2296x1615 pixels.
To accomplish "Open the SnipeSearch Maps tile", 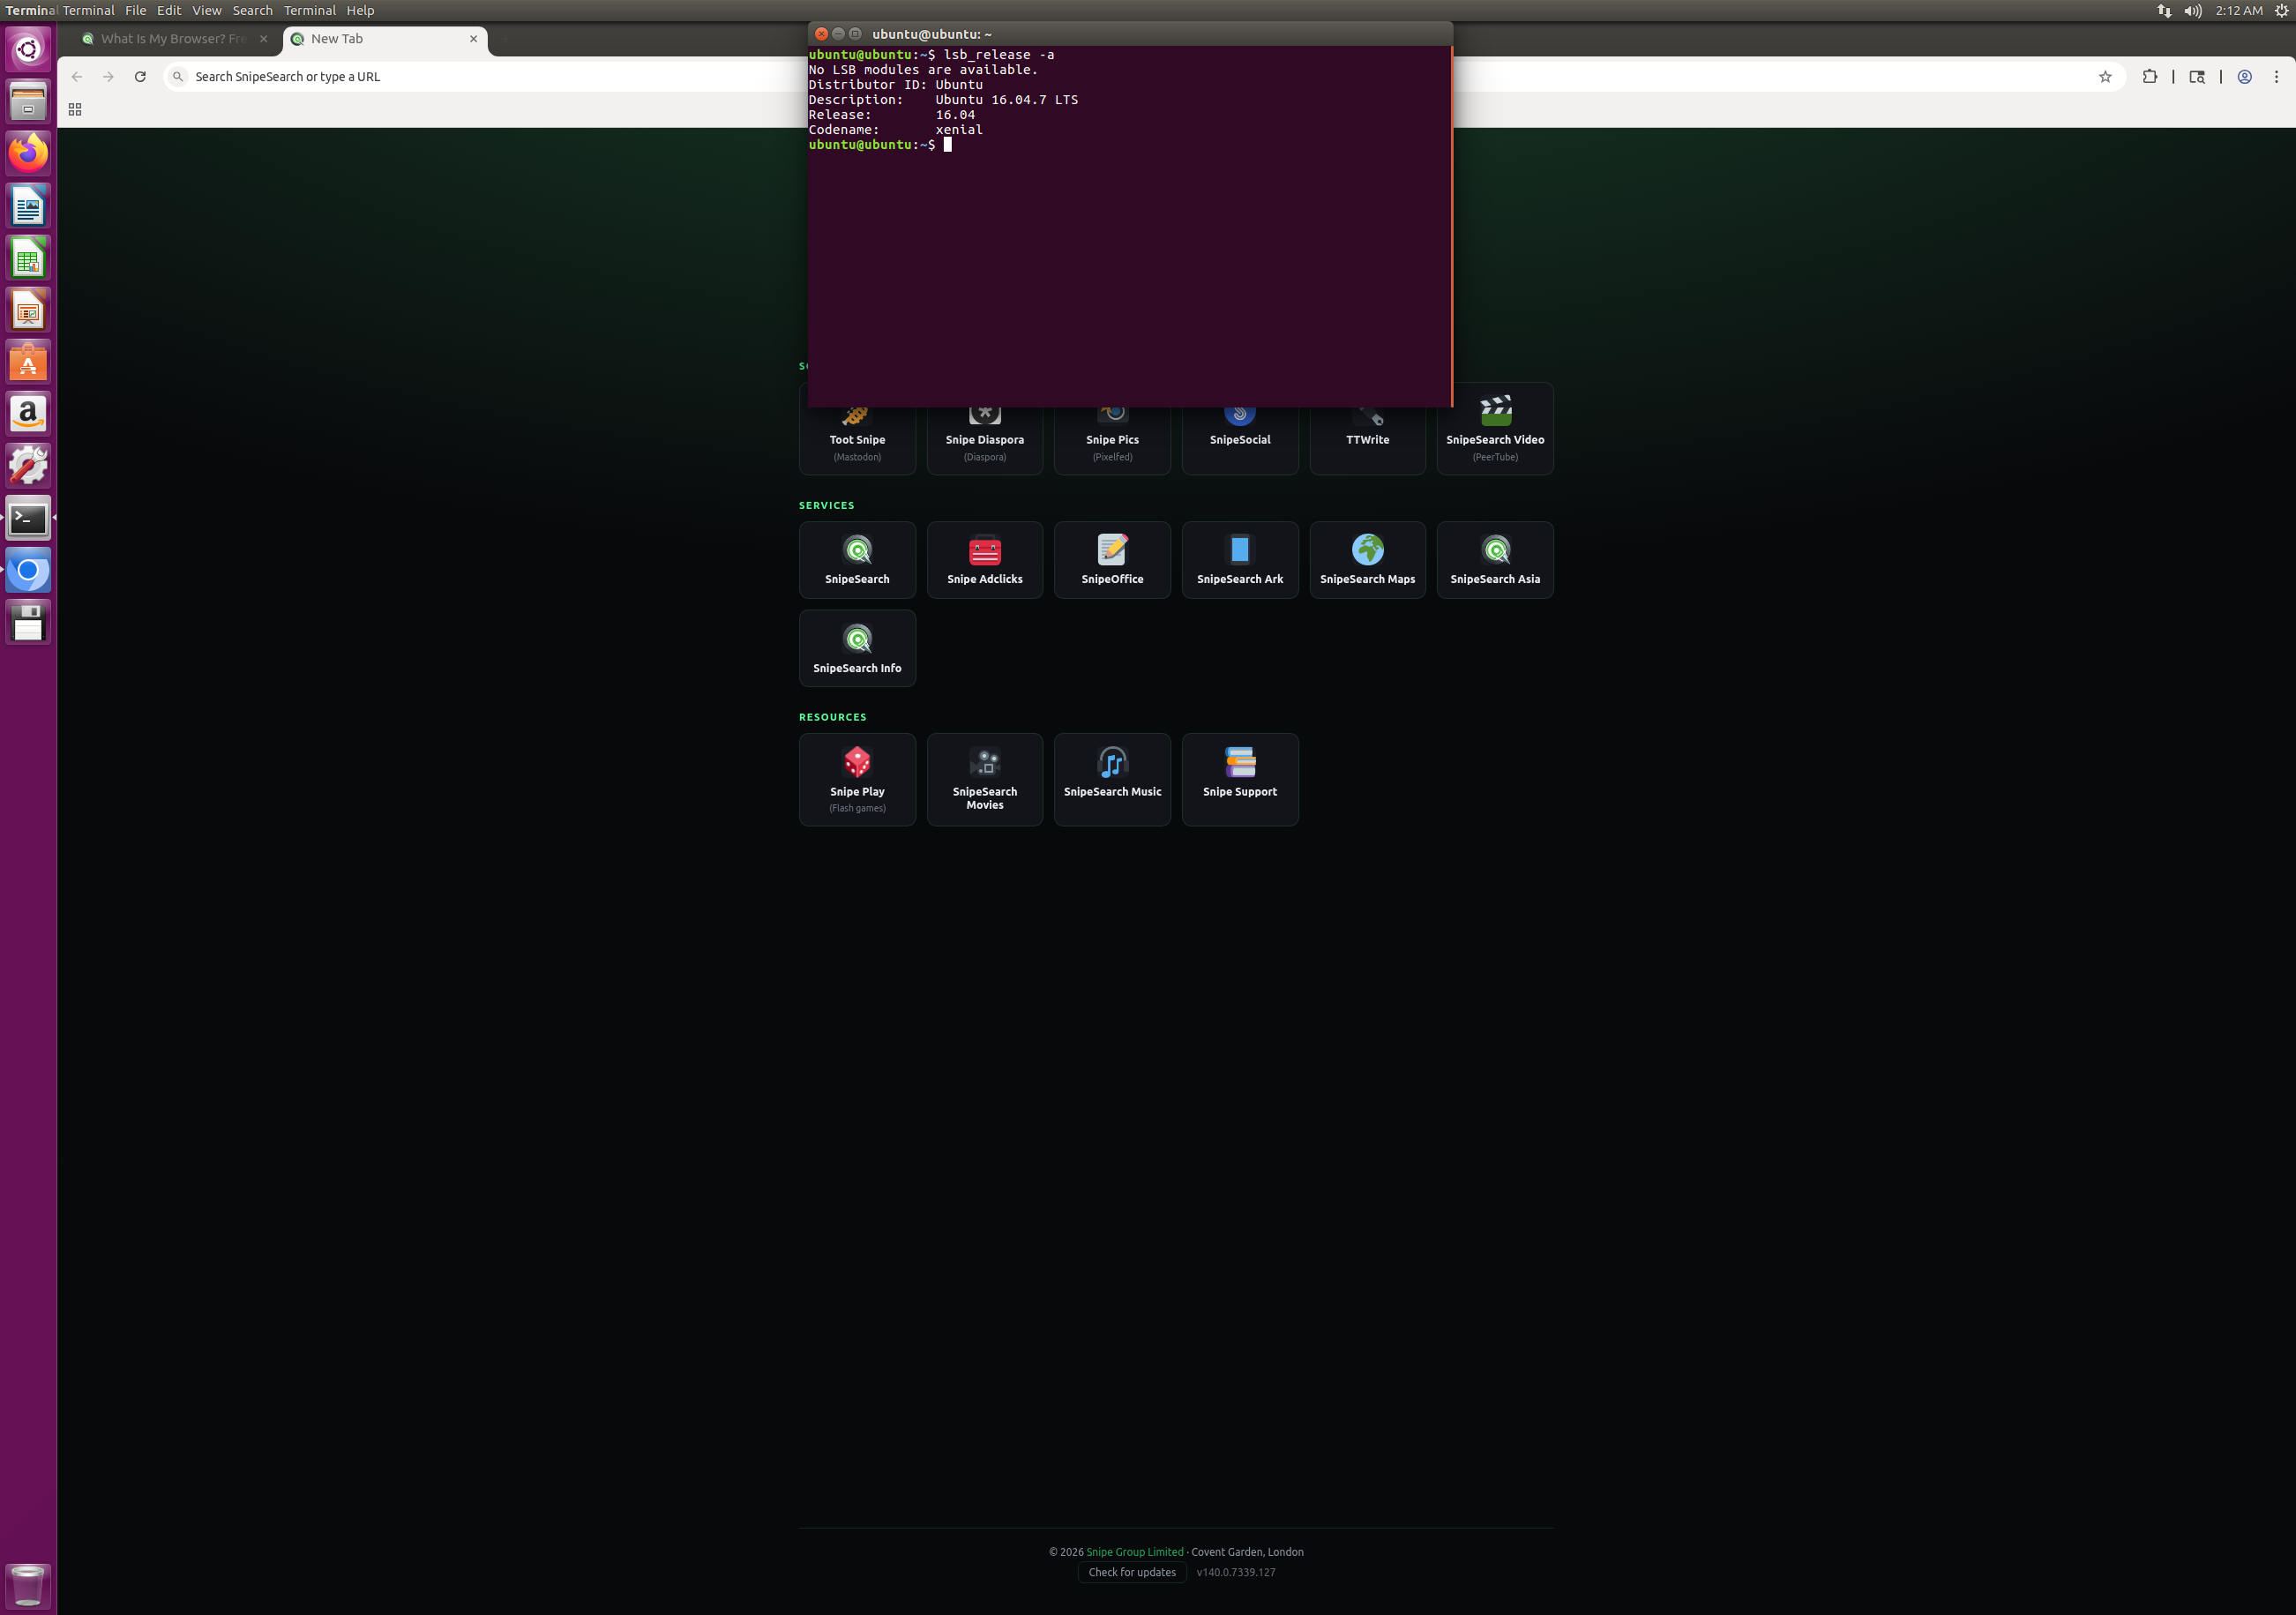I will [x=1367, y=560].
